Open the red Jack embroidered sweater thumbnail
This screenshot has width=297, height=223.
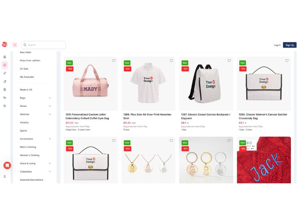tap(264, 160)
